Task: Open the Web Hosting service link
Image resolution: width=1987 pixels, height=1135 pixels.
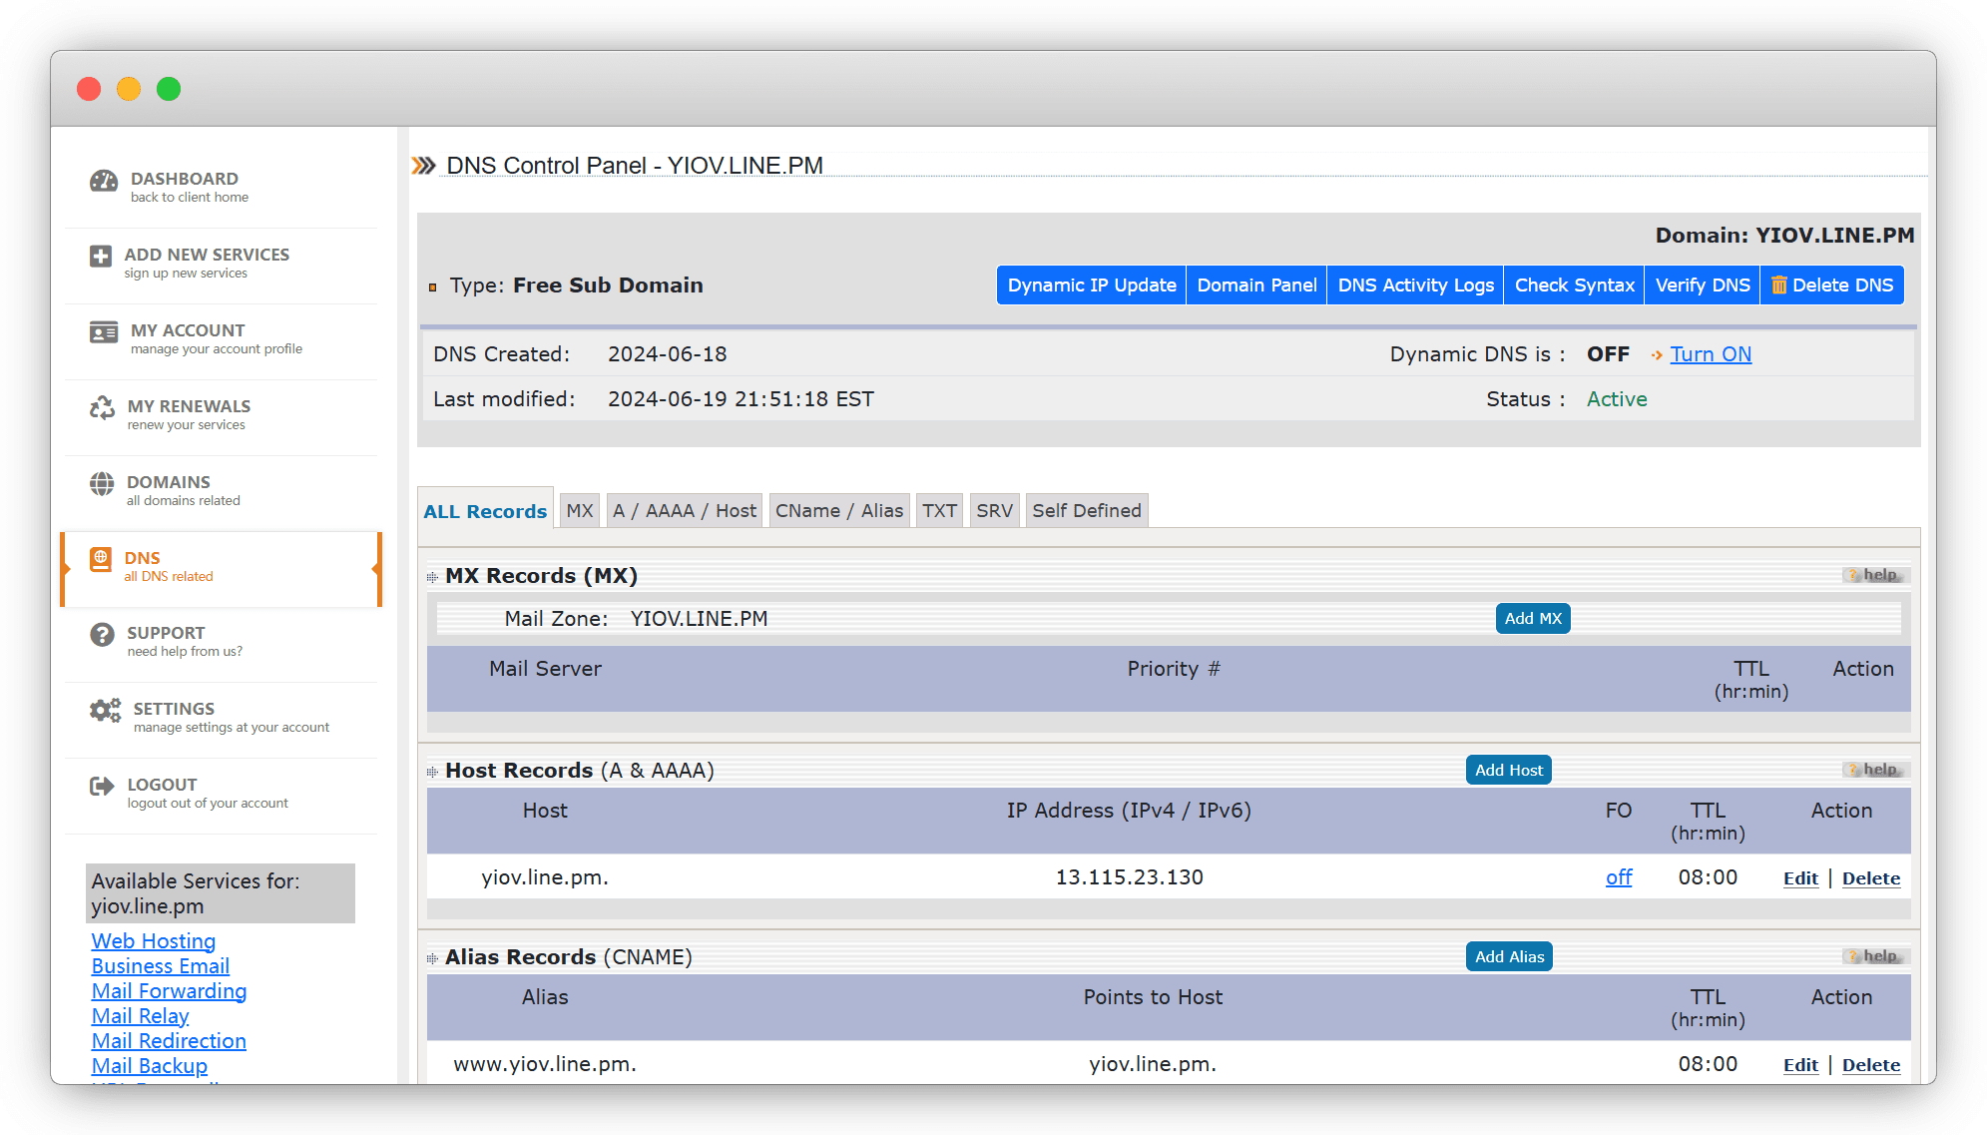Action: coord(154,941)
